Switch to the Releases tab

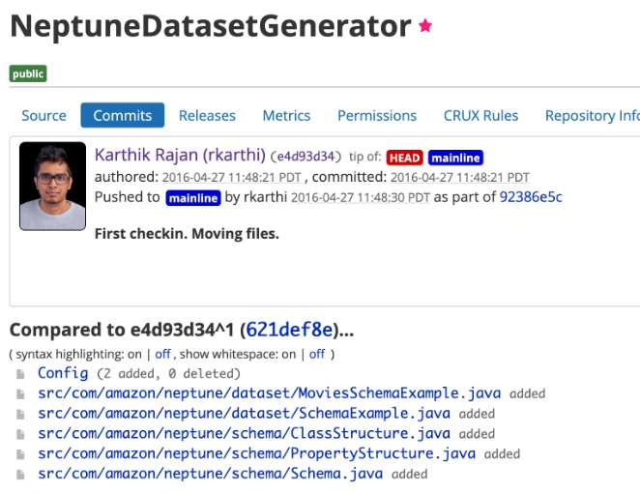pos(207,115)
